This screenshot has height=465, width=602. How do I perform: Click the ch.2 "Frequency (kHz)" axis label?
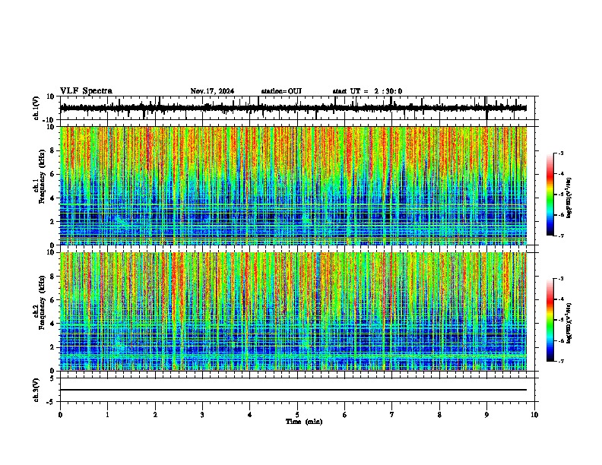click(42, 302)
